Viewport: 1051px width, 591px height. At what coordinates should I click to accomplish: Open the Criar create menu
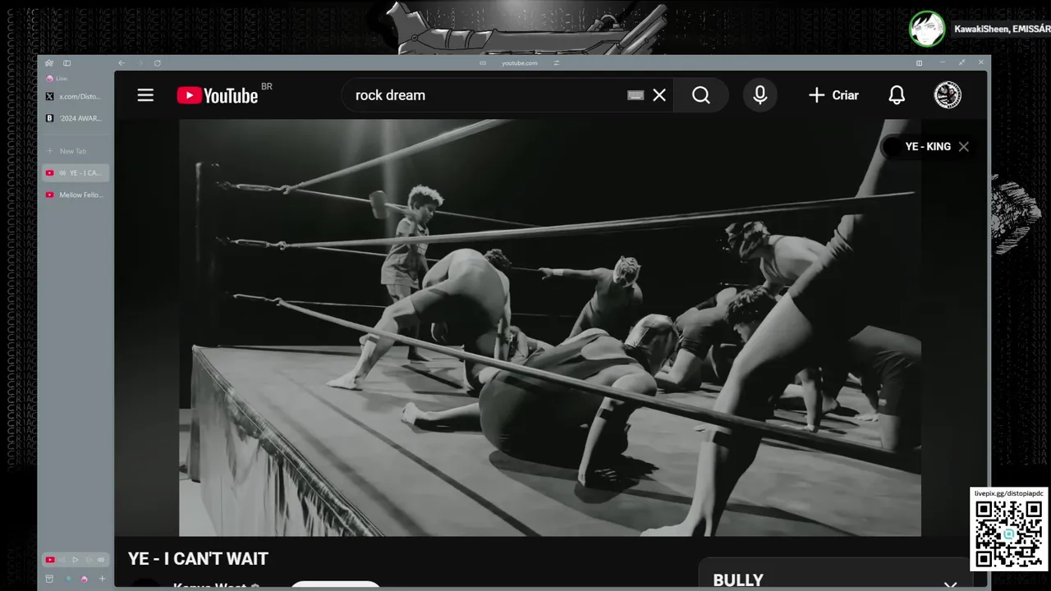coord(833,95)
